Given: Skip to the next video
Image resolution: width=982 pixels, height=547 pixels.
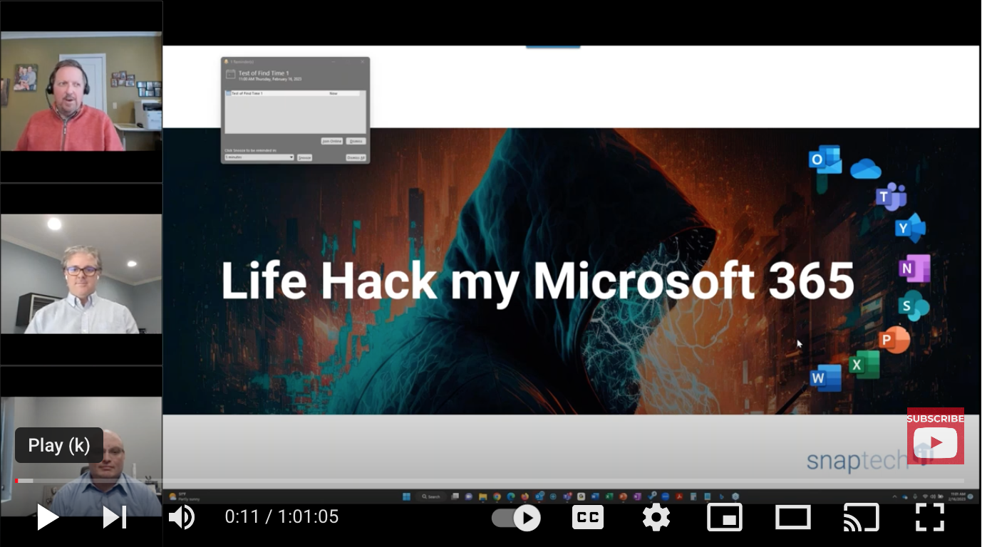Looking at the screenshot, I should pyautogui.click(x=113, y=517).
